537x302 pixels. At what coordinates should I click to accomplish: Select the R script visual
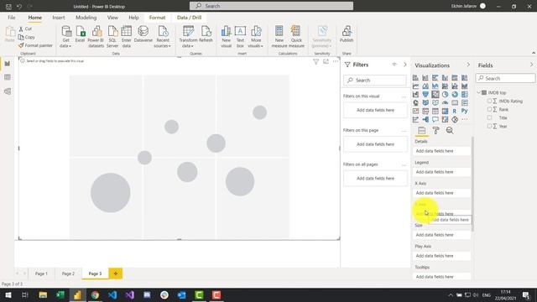455,111
